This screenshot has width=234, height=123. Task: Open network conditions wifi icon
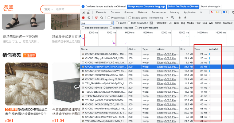tap(173, 18)
